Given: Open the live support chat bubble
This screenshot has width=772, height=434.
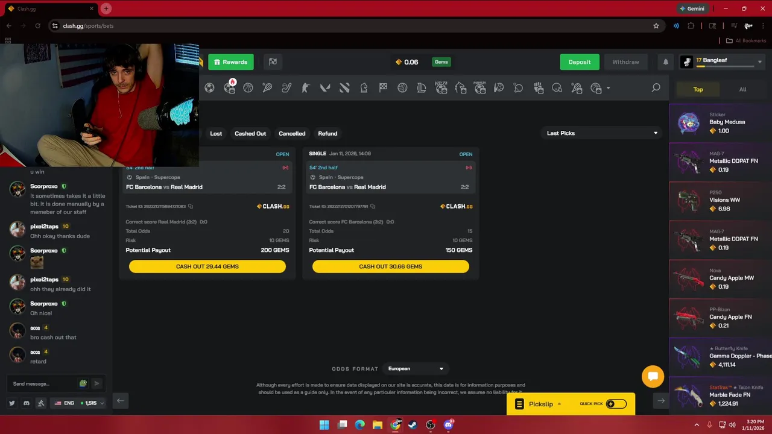Looking at the screenshot, I should [653, 377].
